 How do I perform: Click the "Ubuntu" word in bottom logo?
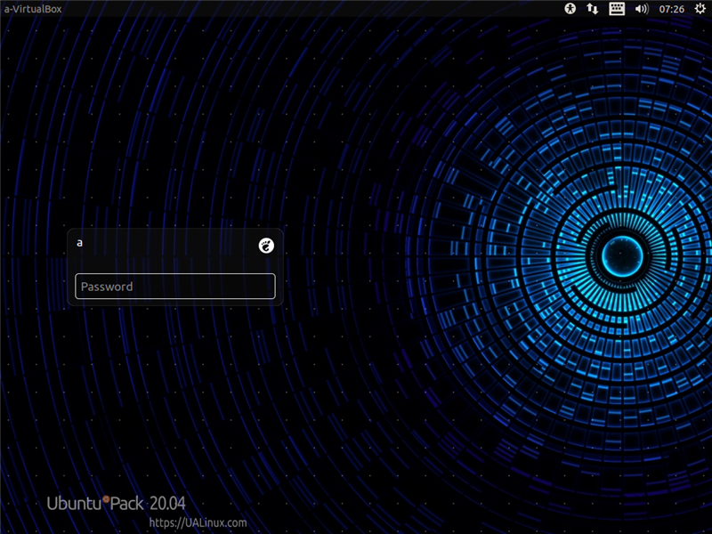click(75, 504)
